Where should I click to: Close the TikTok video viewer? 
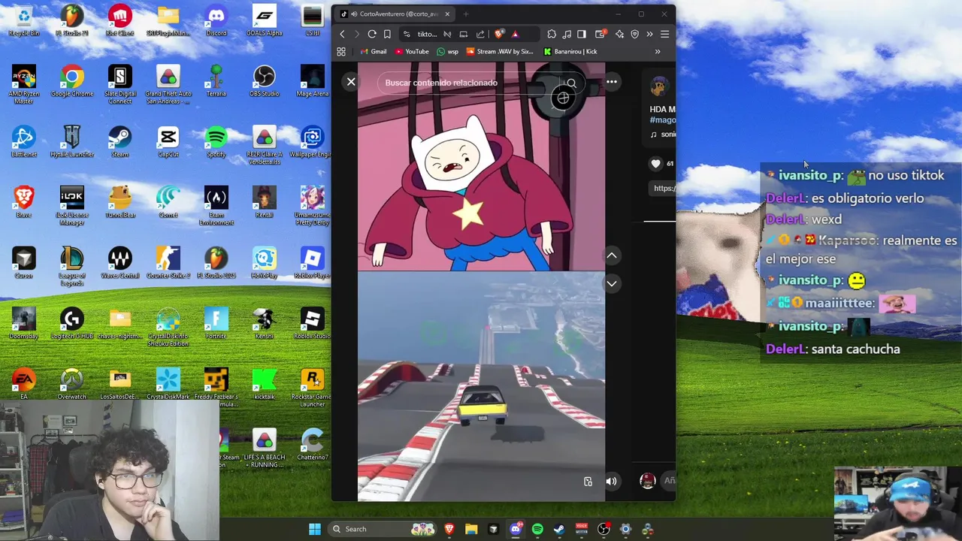[x=351, y=82]
